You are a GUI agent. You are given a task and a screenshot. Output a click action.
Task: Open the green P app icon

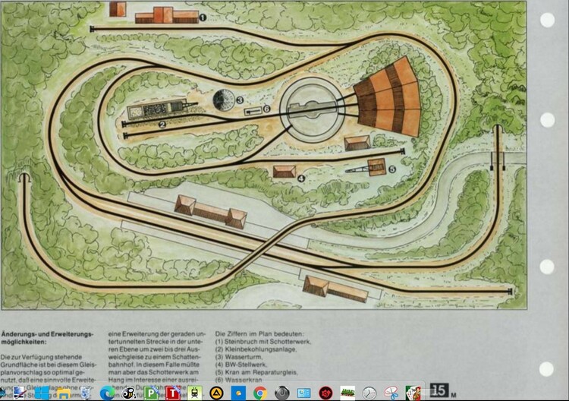[151, 393]
